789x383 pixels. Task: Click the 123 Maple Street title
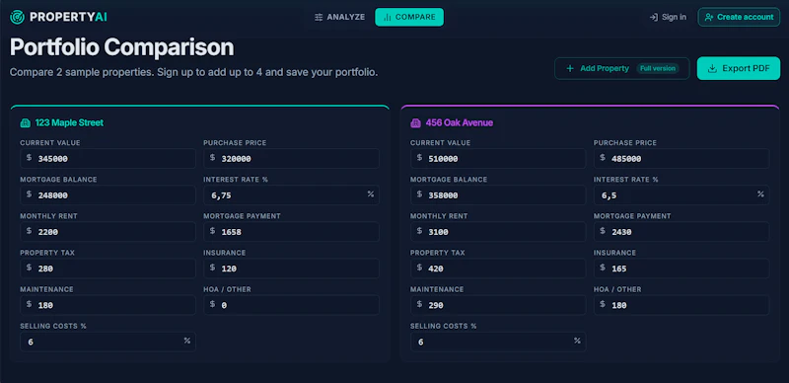pyautogui.click(x=69, y=123)
